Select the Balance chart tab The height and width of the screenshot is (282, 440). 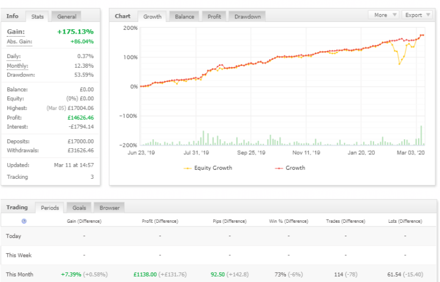click(184, 16)
